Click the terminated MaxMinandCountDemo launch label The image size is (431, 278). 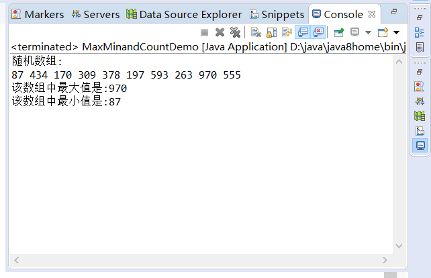208,47
